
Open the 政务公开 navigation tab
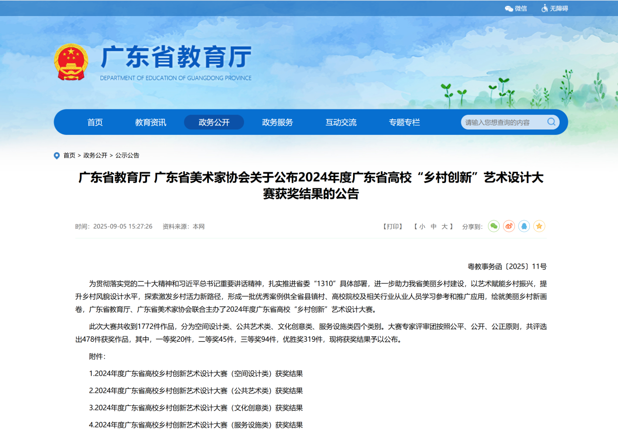pos(214,122)
